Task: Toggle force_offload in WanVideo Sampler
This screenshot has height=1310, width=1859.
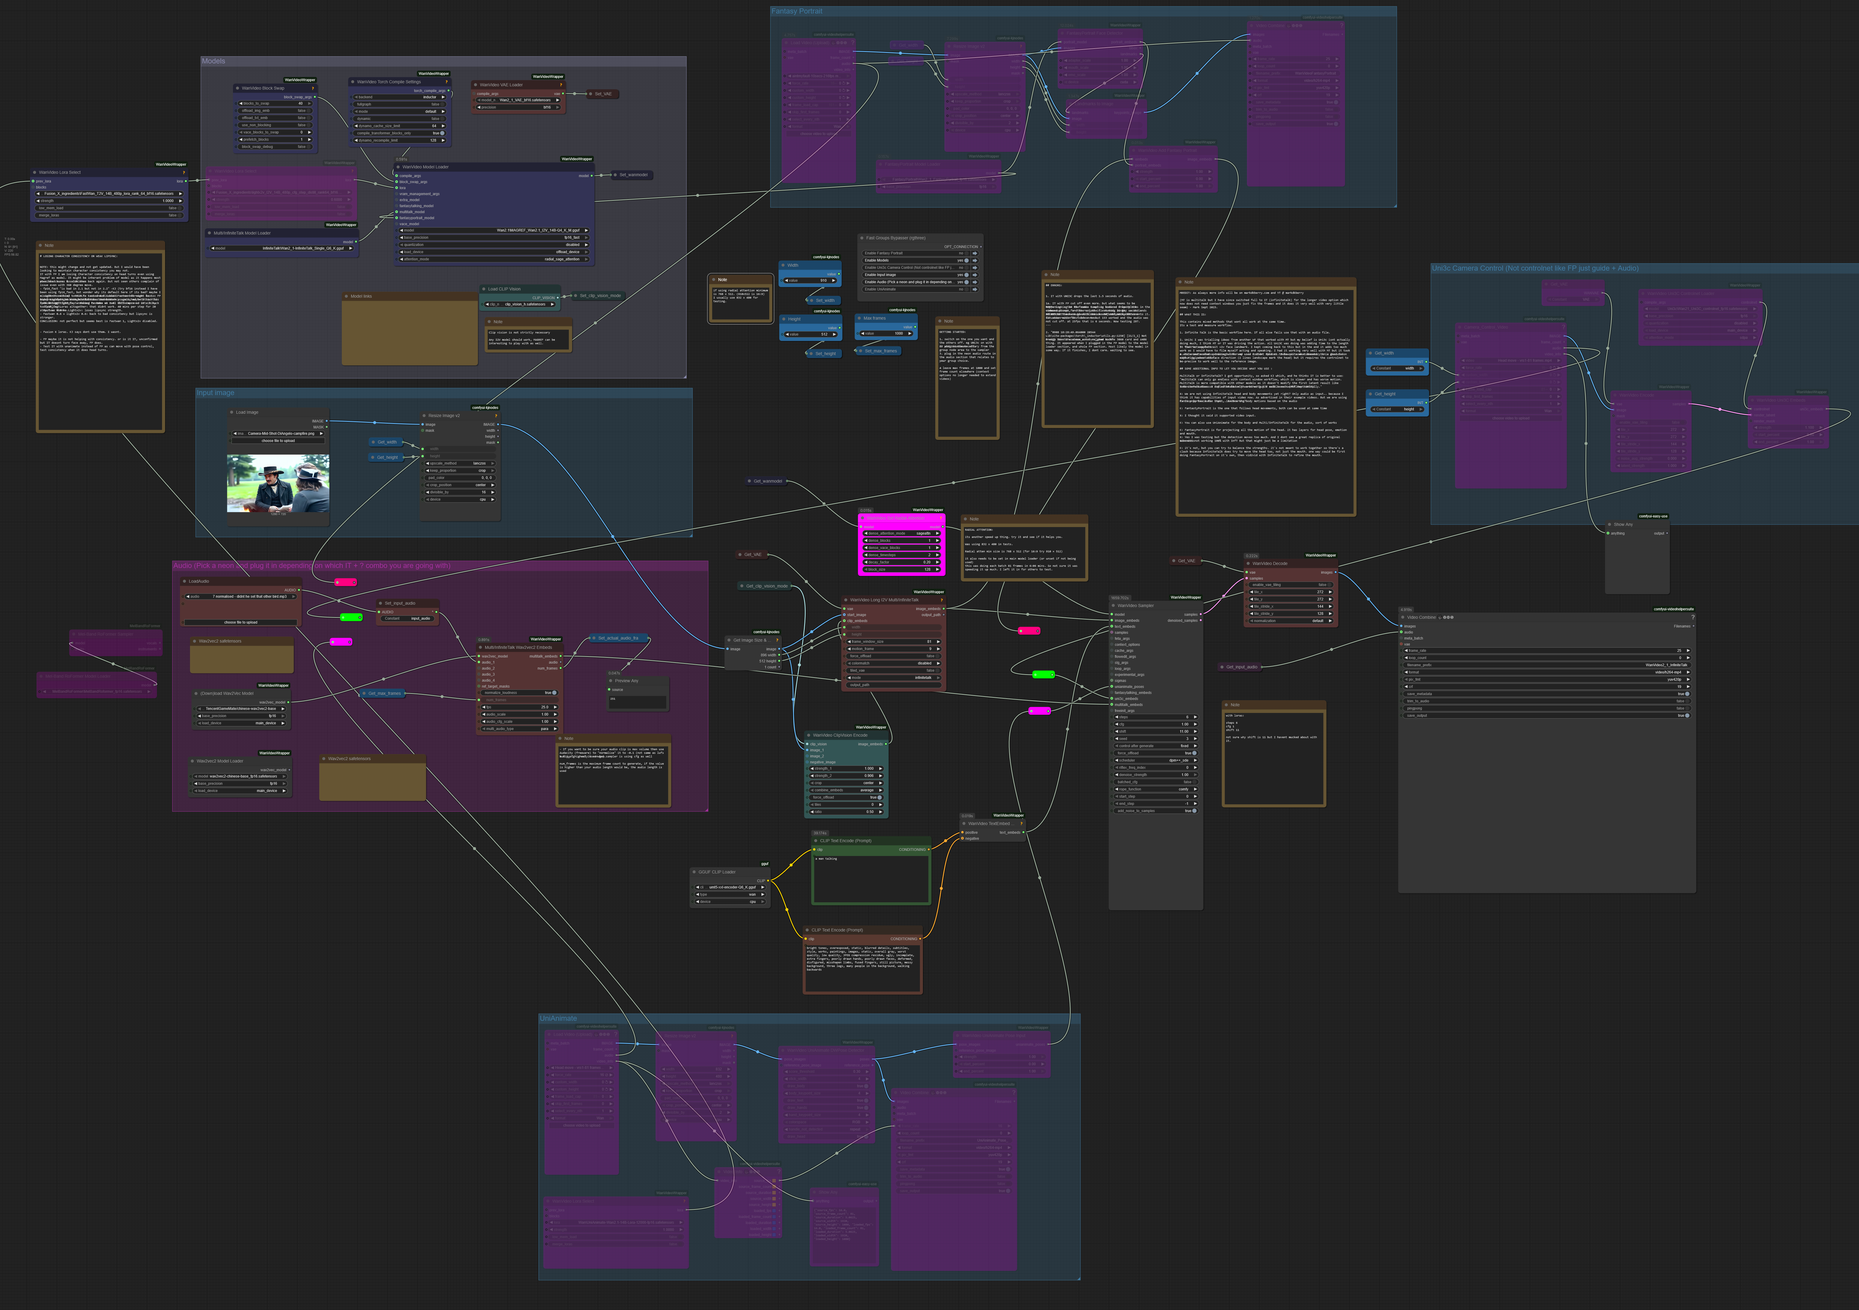Action: [x=1194, y=753]
